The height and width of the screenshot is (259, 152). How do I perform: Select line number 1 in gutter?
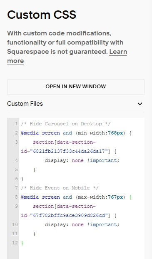[16, 124]
